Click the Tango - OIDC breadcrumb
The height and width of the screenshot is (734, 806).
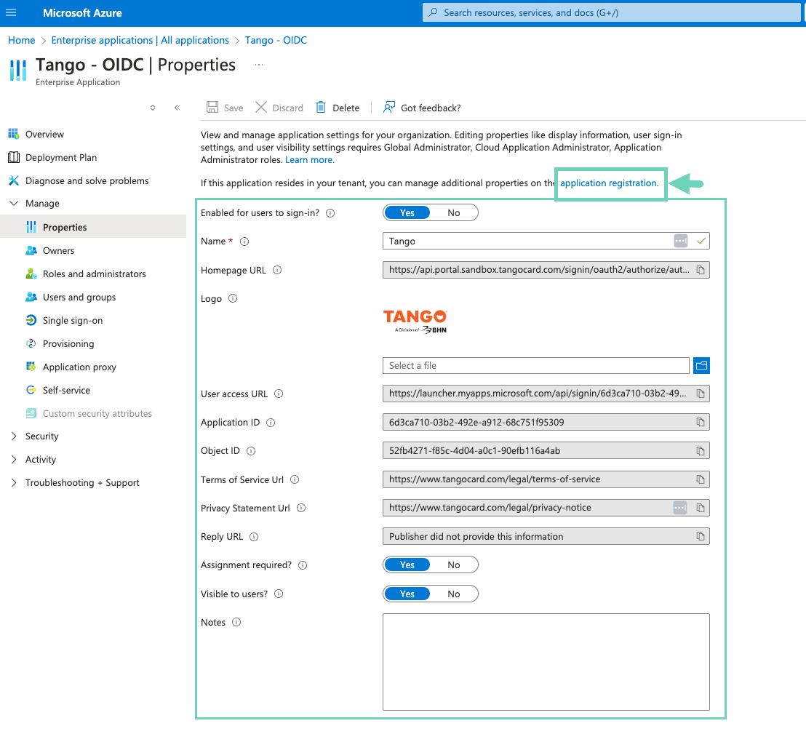click(x=276, y=40)
